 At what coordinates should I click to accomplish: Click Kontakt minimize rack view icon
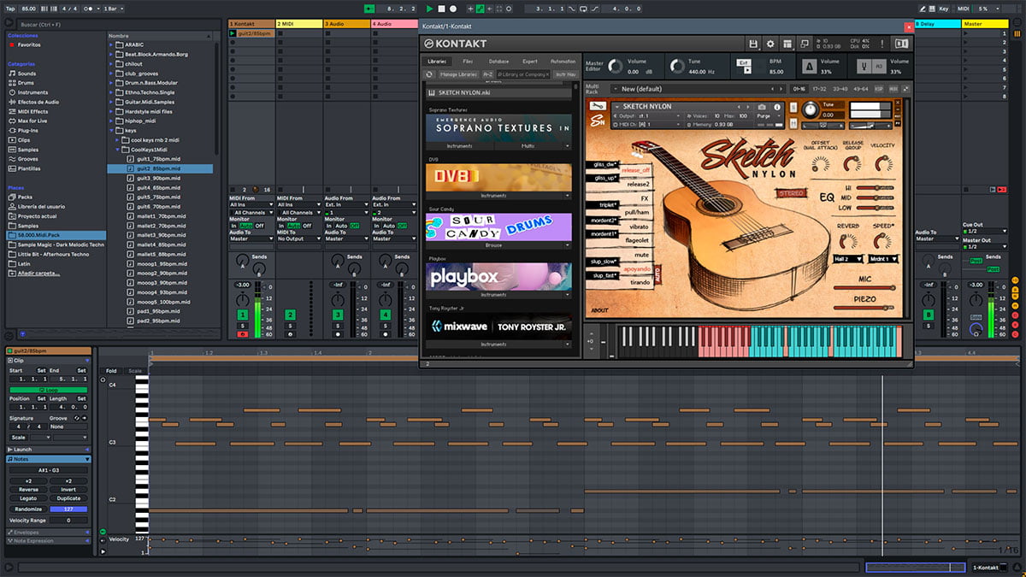805,44
